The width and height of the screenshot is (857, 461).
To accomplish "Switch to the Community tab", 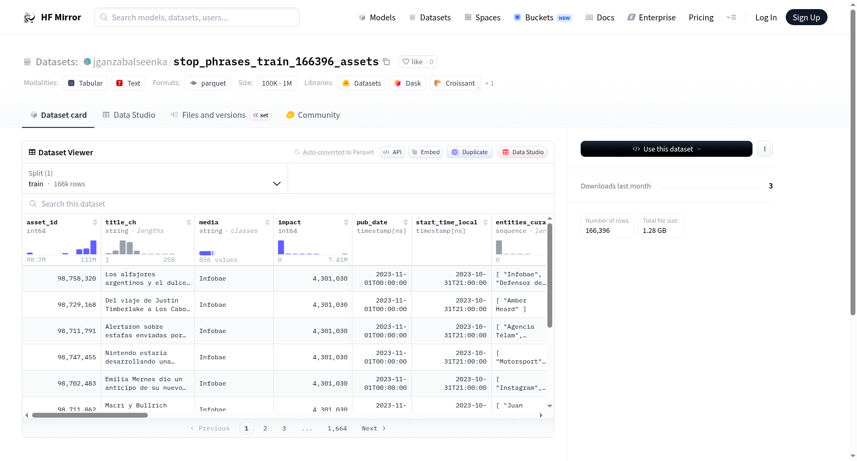I will pyautogui.click(x=313, y=115).
